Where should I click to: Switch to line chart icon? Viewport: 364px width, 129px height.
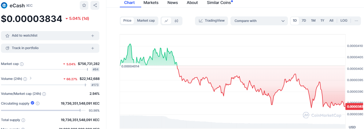coord(166,21)
